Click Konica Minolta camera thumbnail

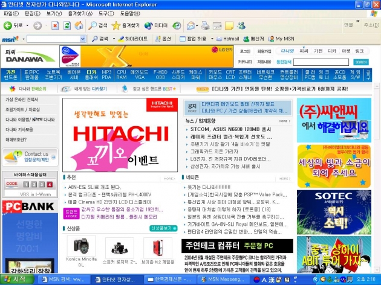(81, 246)
